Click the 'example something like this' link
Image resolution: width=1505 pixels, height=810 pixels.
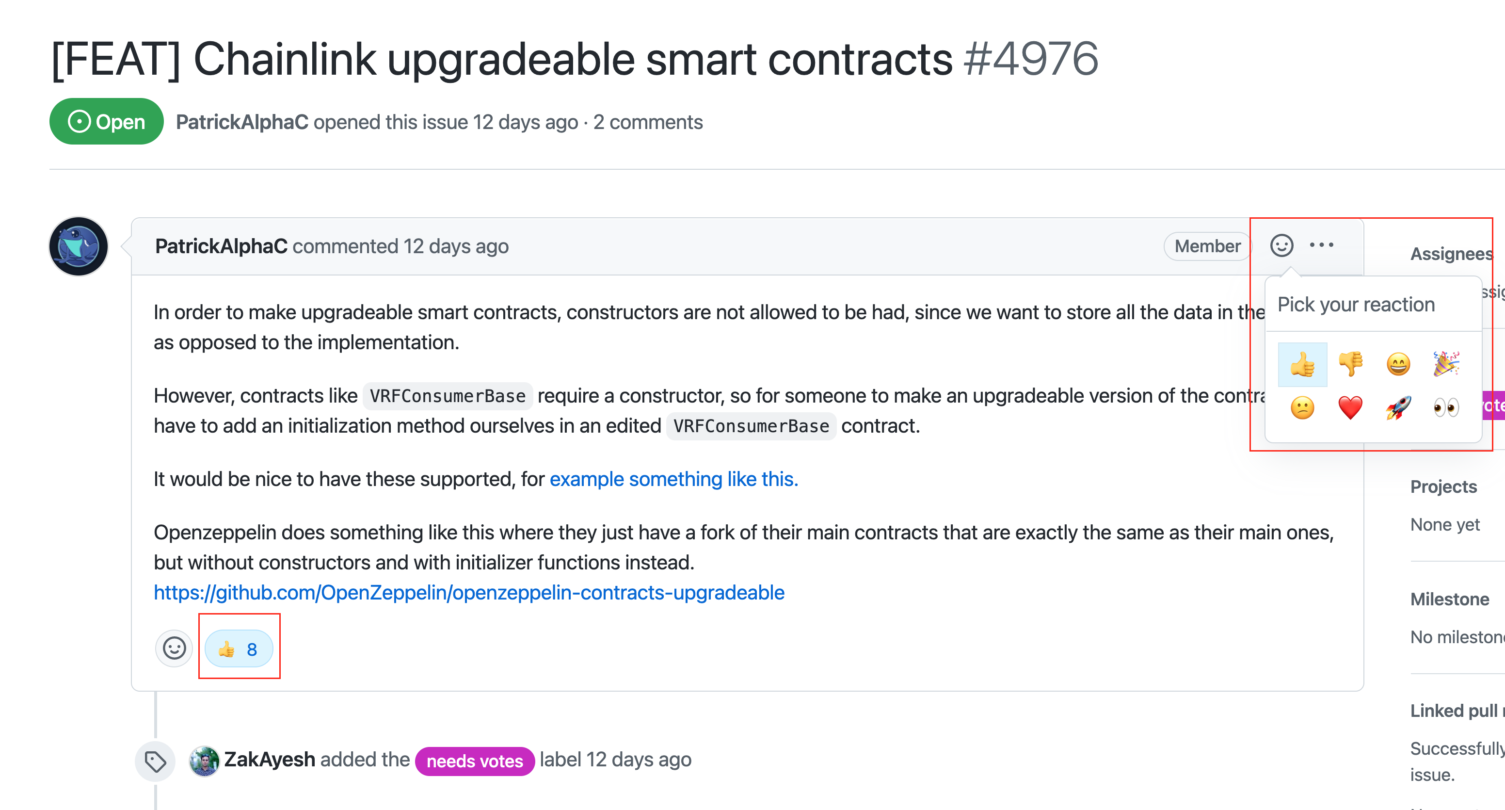tap(673, 479)
